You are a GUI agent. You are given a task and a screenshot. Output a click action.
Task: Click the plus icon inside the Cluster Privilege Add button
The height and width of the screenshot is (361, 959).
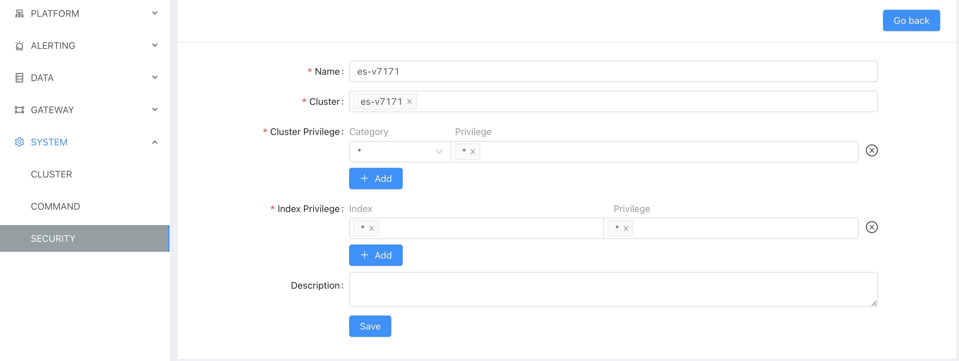(x=365, y=178)
